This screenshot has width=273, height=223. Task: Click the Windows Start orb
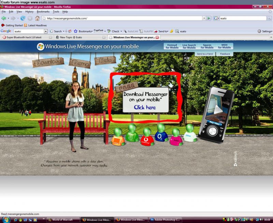6,220
